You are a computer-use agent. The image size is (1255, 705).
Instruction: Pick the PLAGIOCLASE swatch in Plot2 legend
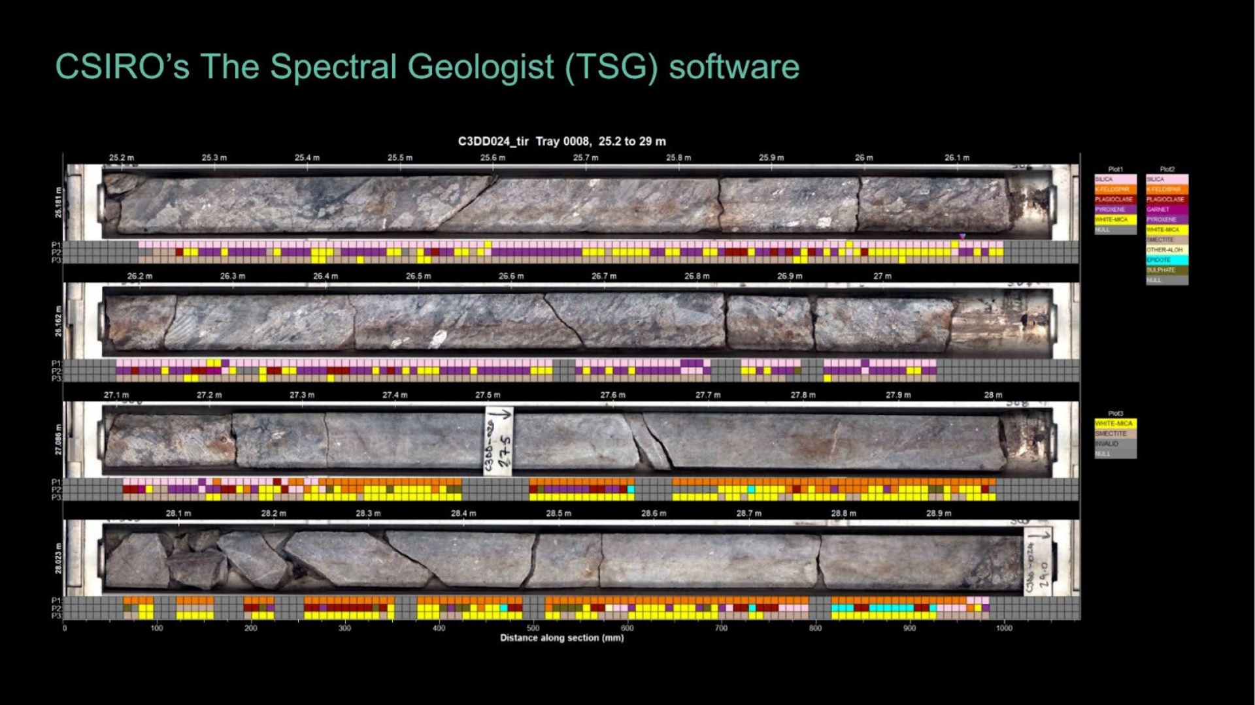tap(1167, 199)
